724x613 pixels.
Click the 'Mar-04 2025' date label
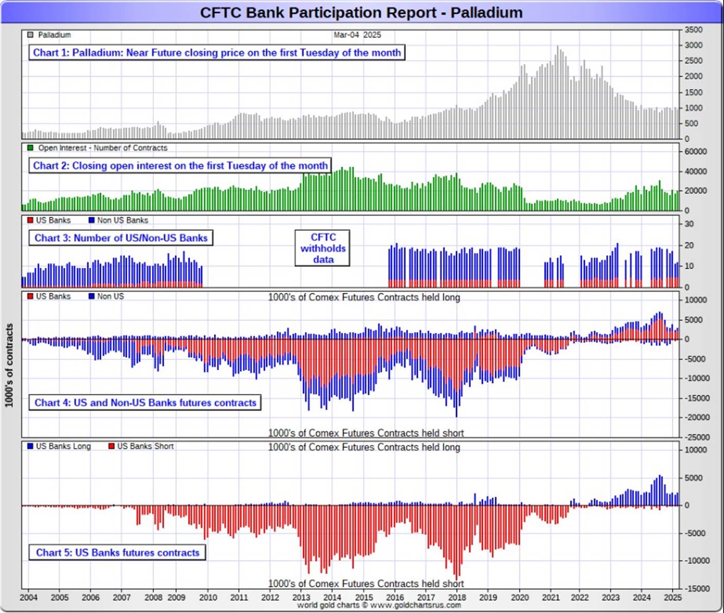point(357,34)
